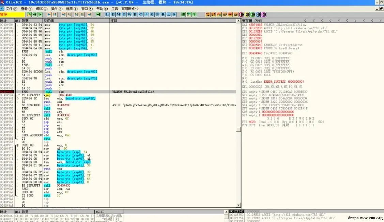Click the Execute till return icon

coord(89,14)
